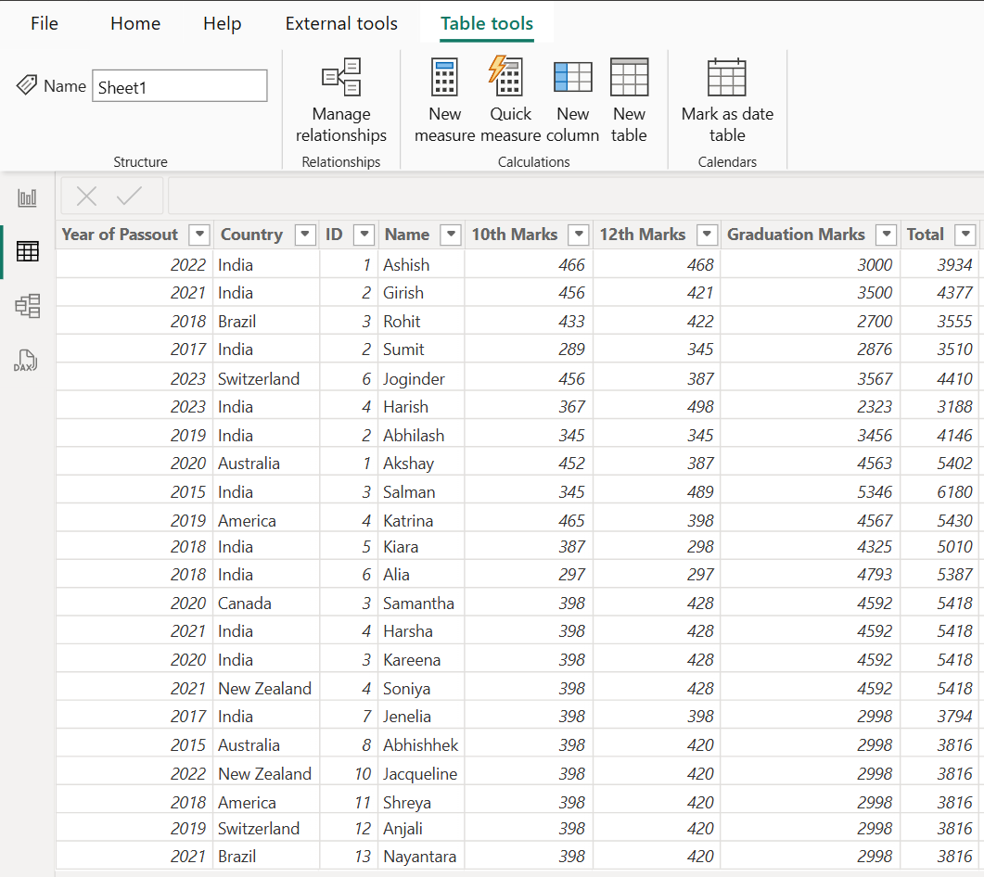Open the External tools ribbon tab

pos(341,23)
